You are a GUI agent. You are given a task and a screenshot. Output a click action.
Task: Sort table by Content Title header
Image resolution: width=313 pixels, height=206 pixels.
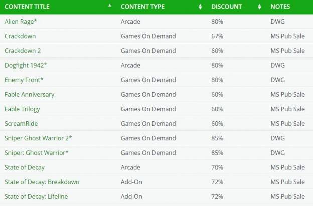point(27,7)
